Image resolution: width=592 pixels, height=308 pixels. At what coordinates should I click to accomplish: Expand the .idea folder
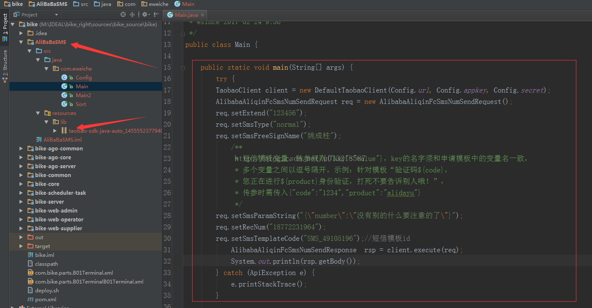21,33
